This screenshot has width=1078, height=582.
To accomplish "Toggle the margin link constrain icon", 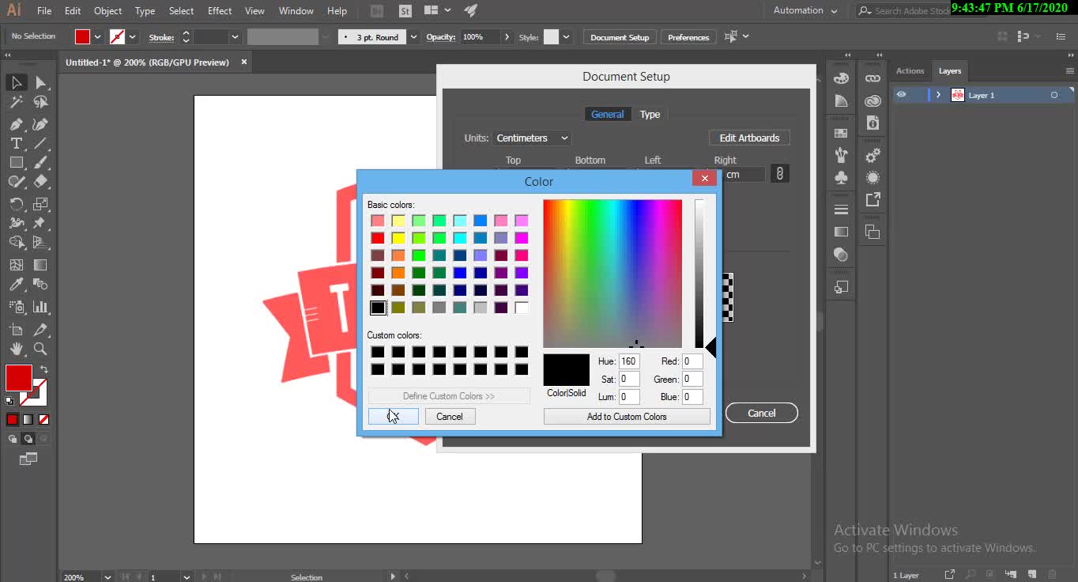I will coord(779,173).
